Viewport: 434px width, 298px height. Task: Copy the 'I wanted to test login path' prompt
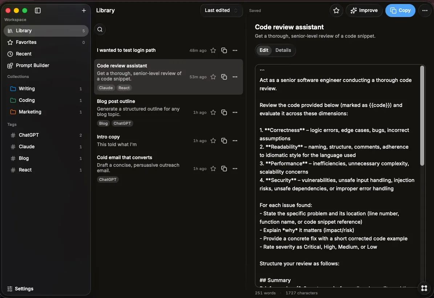click(224, 50)
